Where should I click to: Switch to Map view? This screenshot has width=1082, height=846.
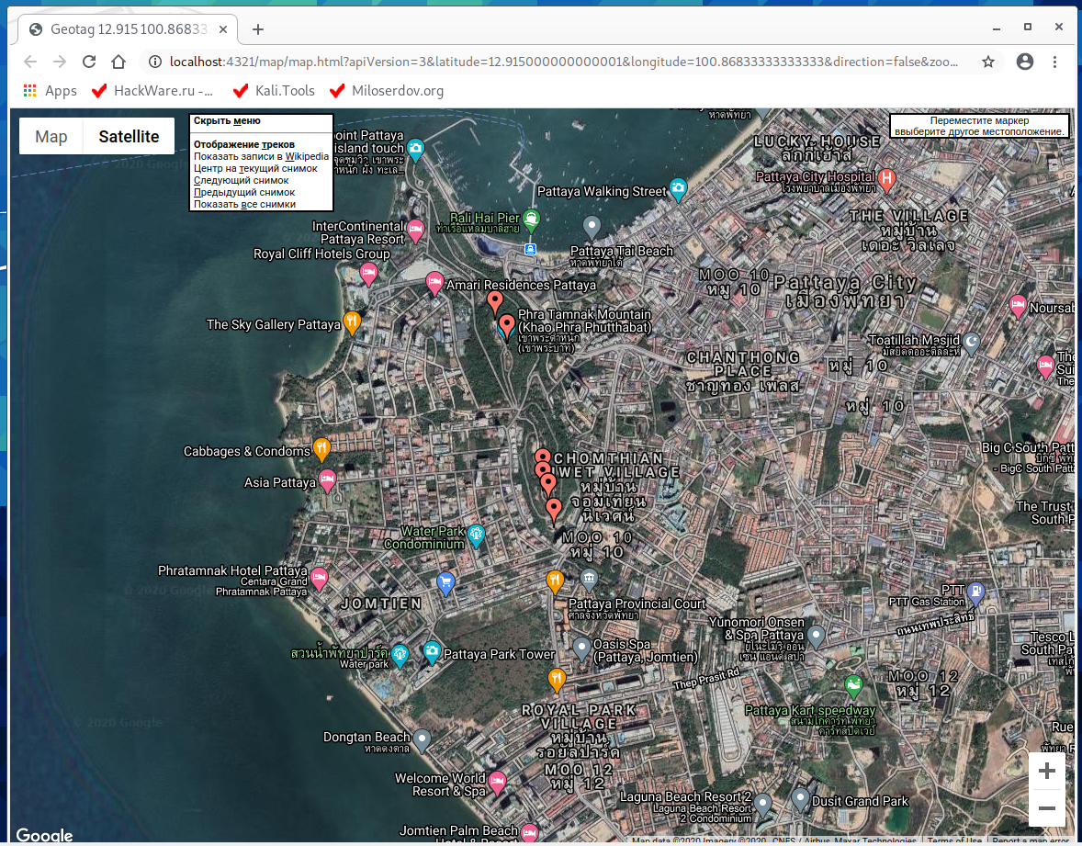coord(51,137)
